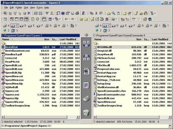This screenshot has width=173, height=129.
Task: Click the new folder icon with sparkle
Action: [x=125, y=13]
